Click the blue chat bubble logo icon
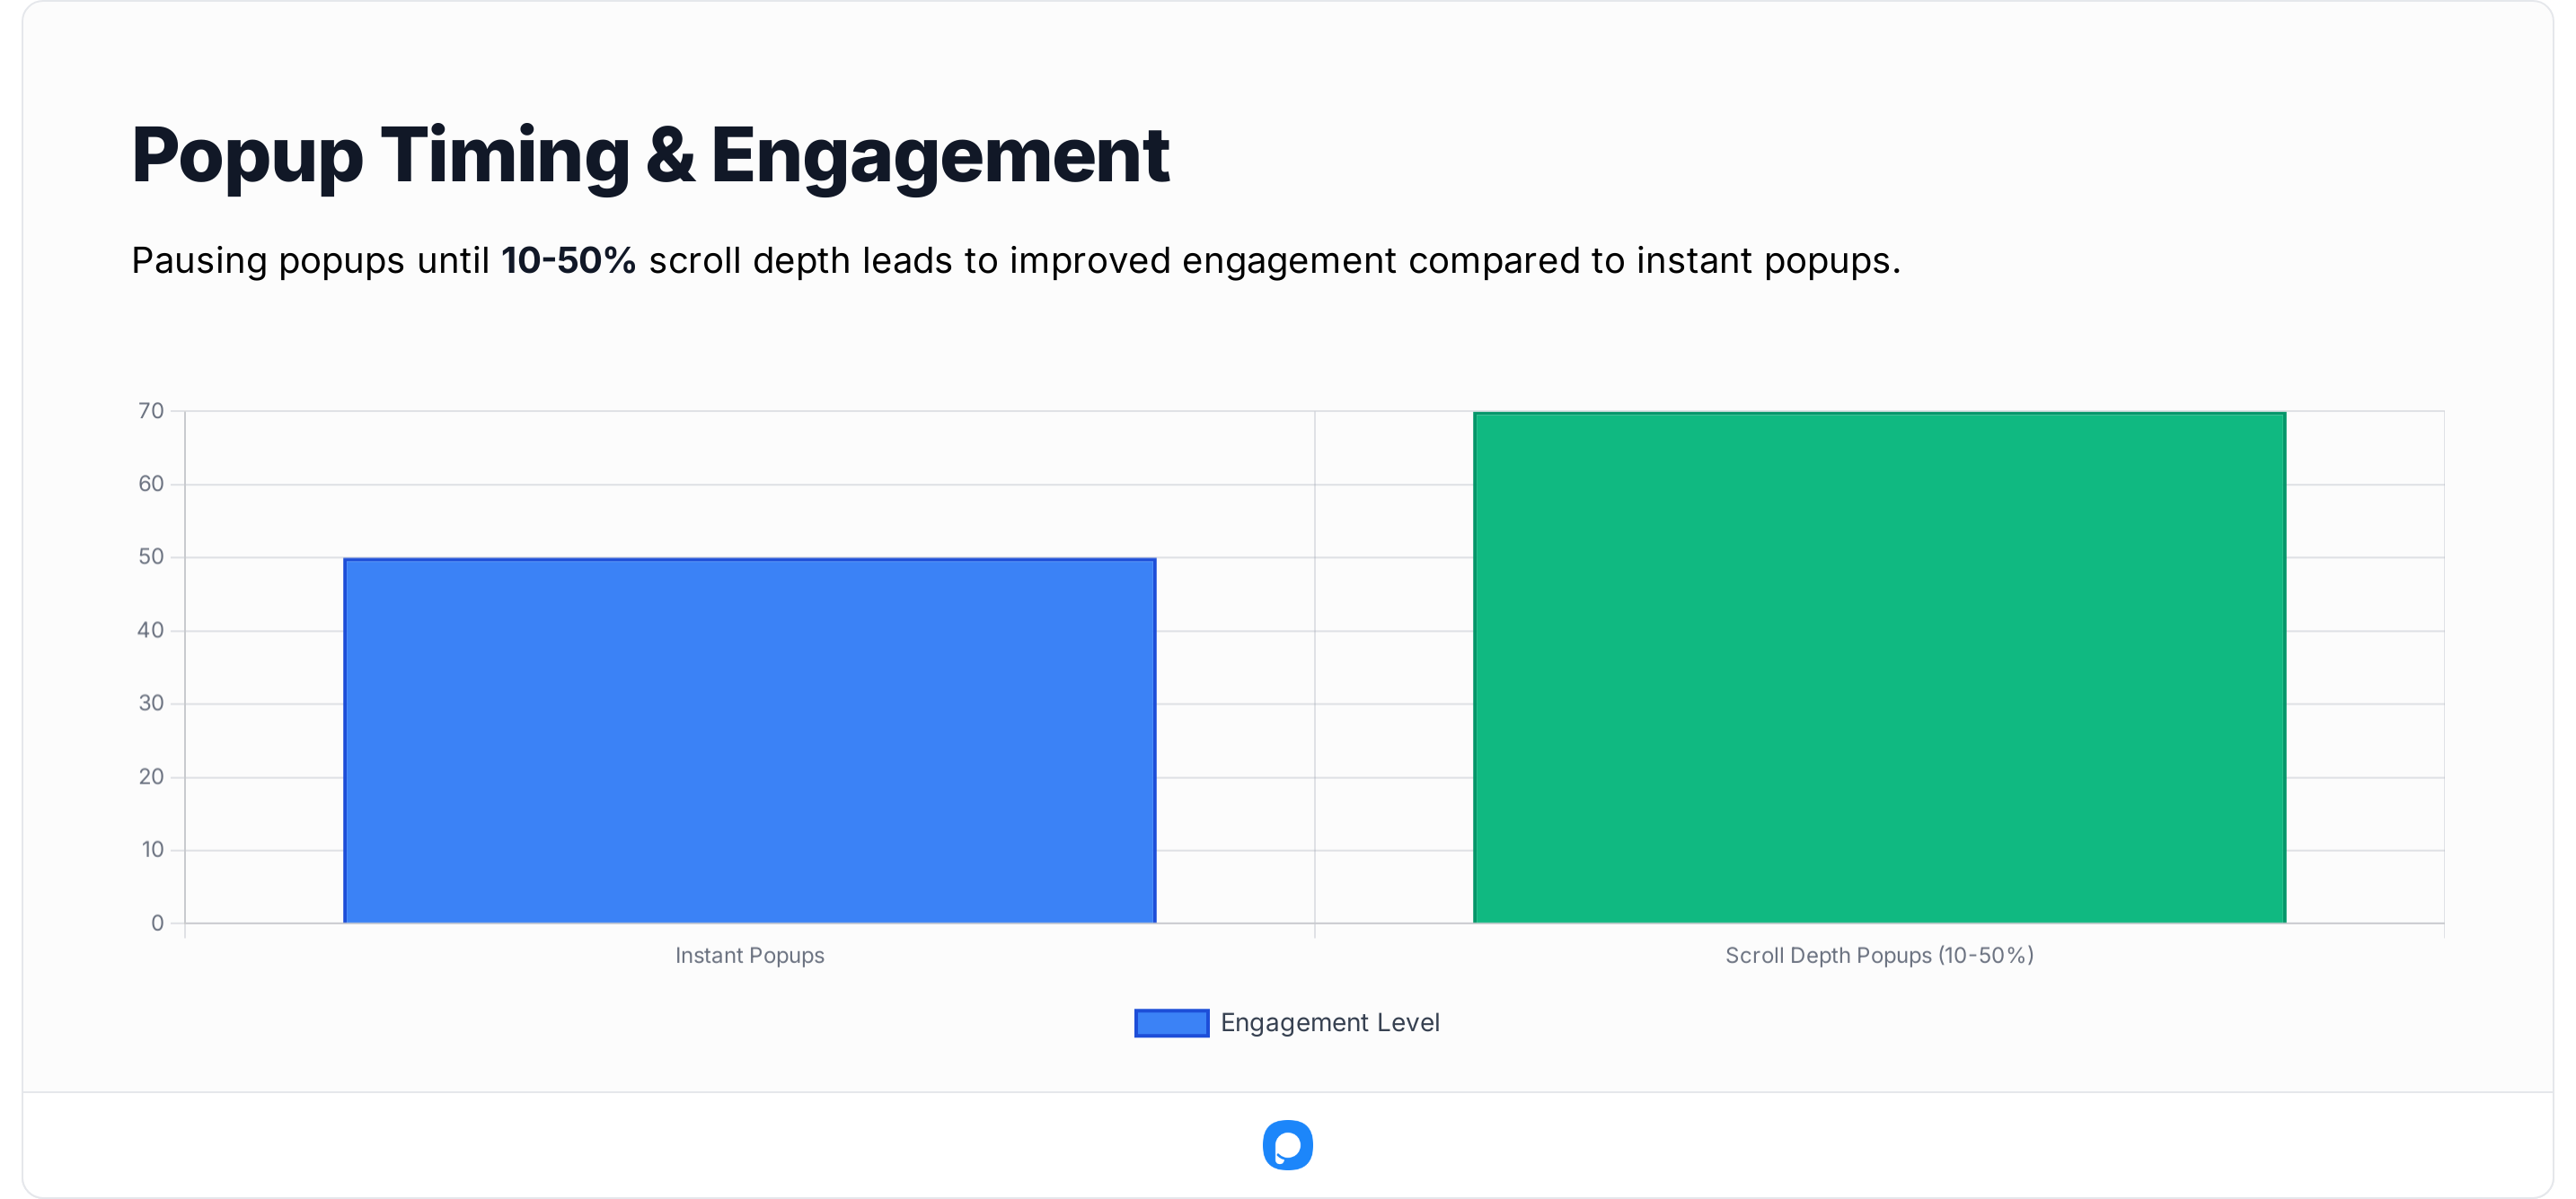 pyautogui.click(x=1287, y=1145)
